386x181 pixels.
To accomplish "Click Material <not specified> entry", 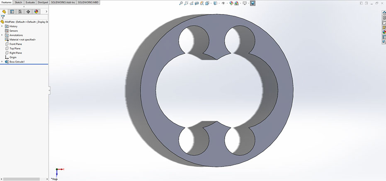I will [x=22, y=39].
